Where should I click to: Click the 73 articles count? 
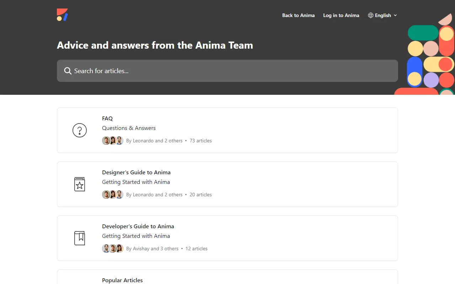click(200, 141)
